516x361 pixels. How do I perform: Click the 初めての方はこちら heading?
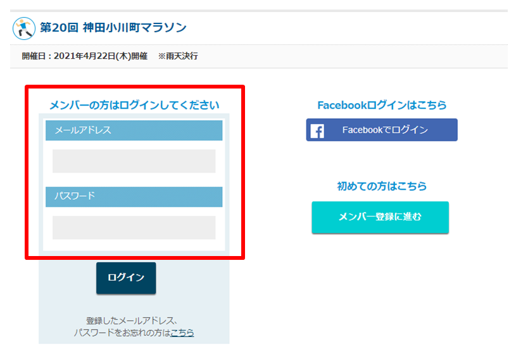382,187
